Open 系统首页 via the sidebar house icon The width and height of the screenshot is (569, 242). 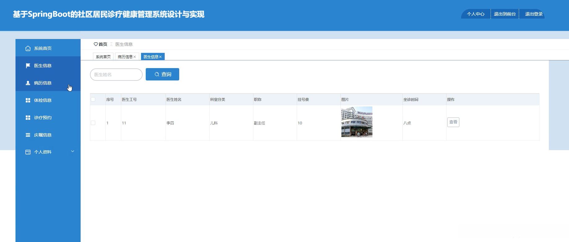28,48
